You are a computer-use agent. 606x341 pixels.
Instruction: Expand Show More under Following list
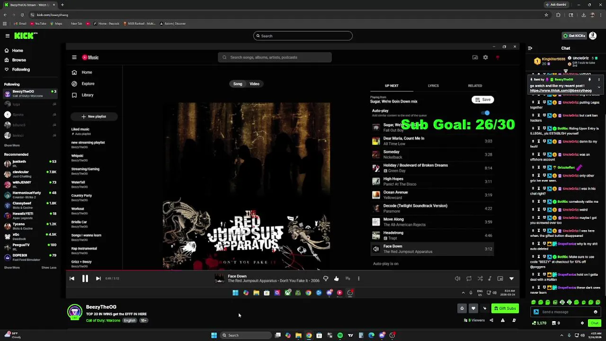pos(12,145)
